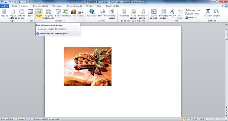The width and height of the screenshot is (228, 121).
Task: Switch to the Complementos tab
Action: coord(112,6)
